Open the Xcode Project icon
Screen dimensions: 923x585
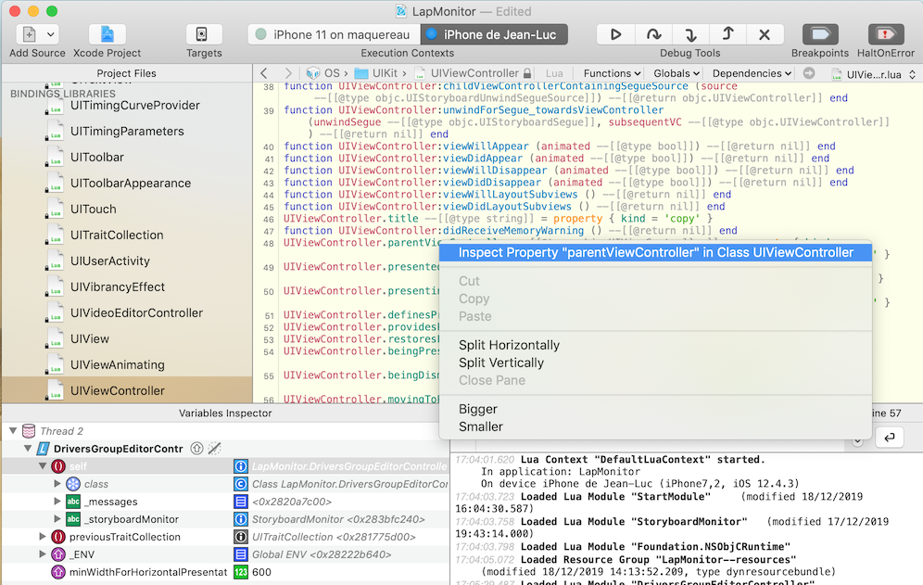click(107, 34)
